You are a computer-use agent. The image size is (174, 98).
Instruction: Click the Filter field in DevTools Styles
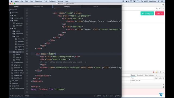(x=142, y=78)
